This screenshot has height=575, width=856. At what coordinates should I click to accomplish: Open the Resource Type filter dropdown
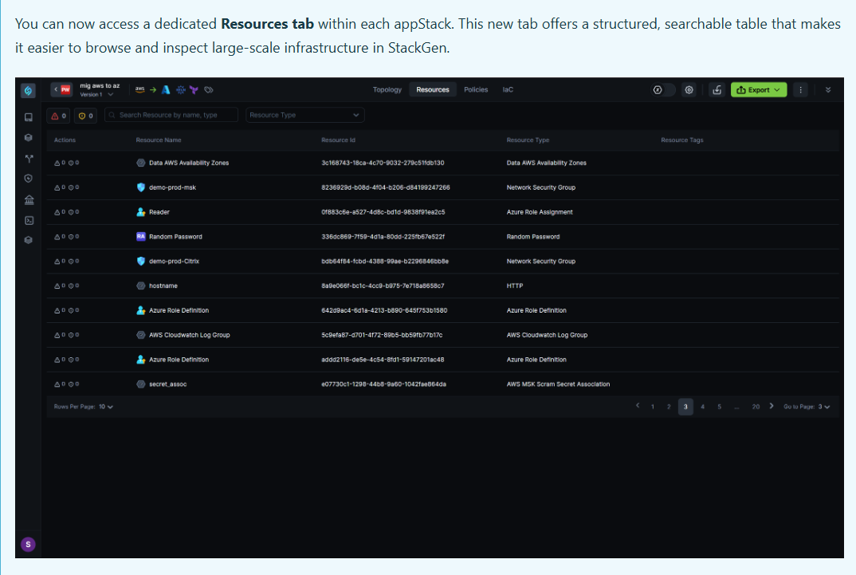coord(304,115)
